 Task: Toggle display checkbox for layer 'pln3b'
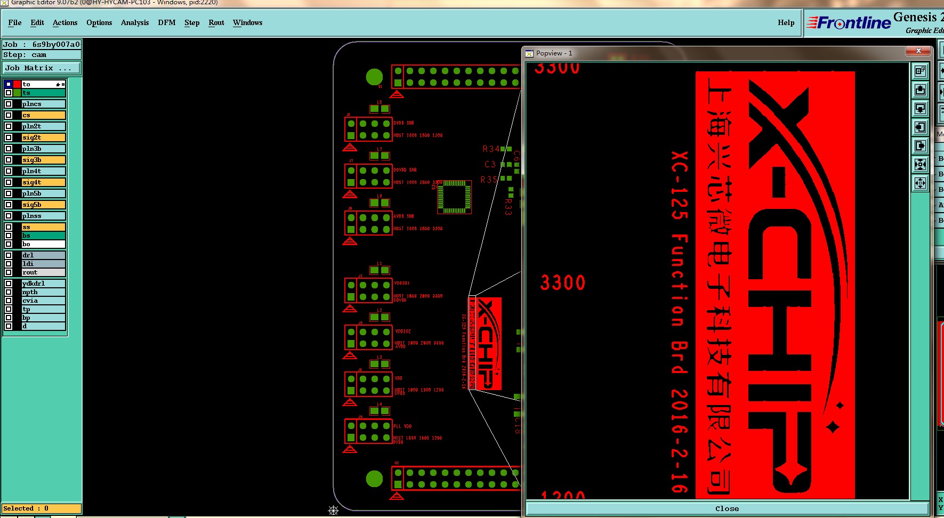click(x=9, y=149)
